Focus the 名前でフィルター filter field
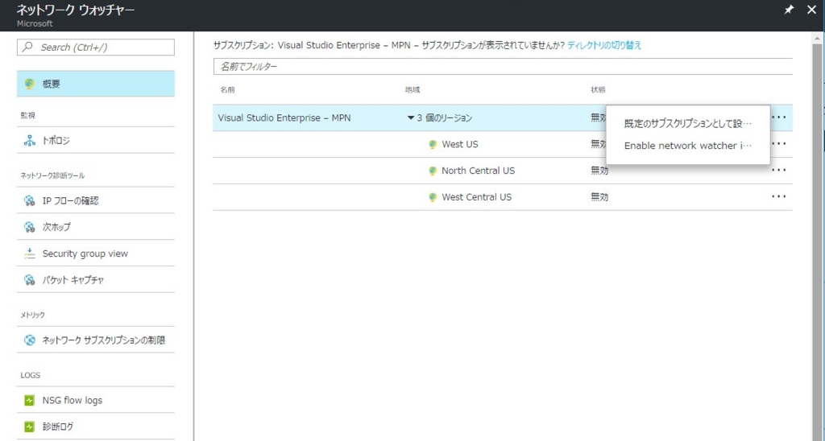 (503, 66)
